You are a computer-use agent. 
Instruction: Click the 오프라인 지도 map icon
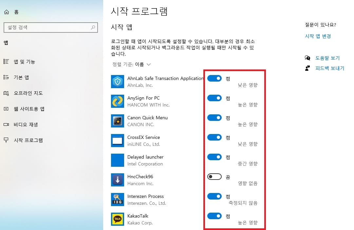(6, 93)
